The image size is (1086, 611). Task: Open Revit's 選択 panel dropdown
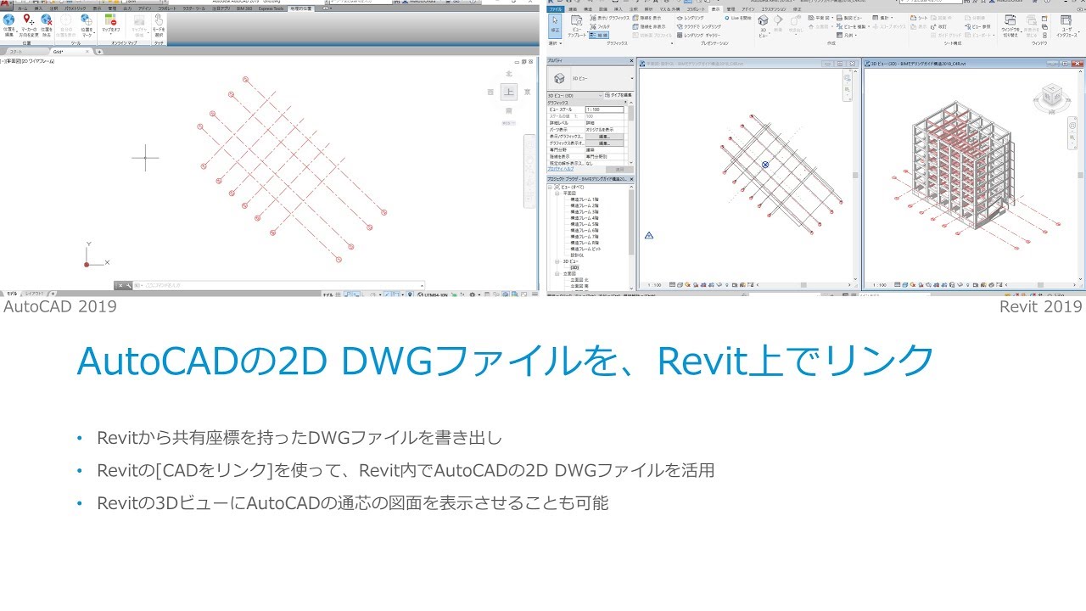[555, 42]
